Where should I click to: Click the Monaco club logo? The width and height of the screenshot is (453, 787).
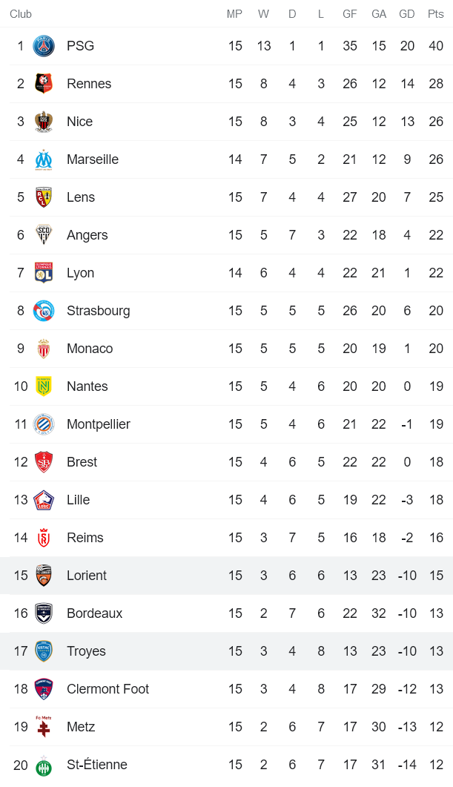pos(44,349)
